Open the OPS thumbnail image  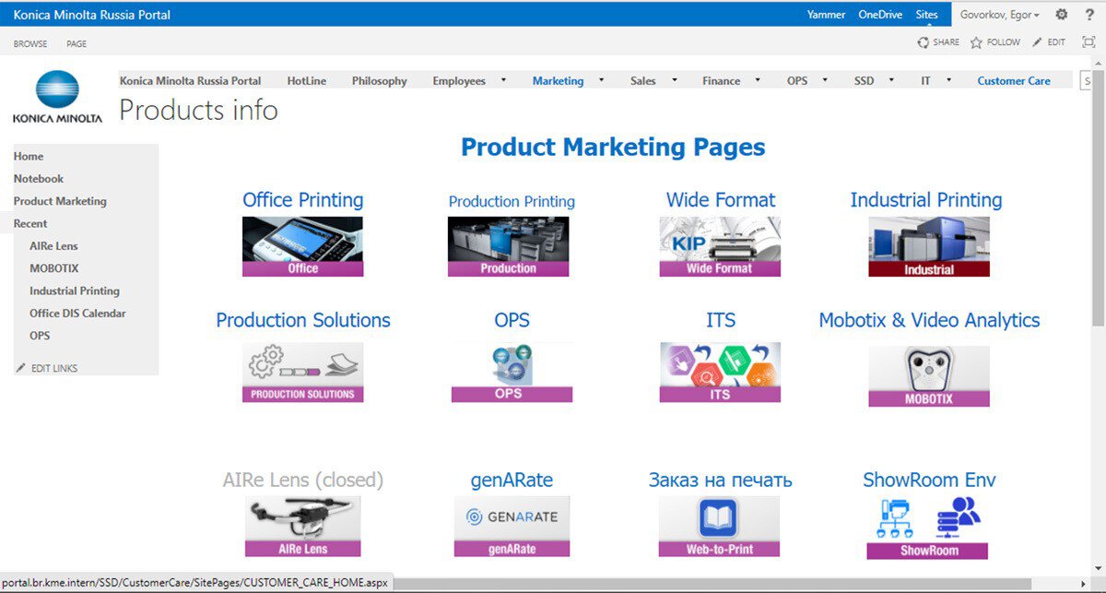click(512, 373)
